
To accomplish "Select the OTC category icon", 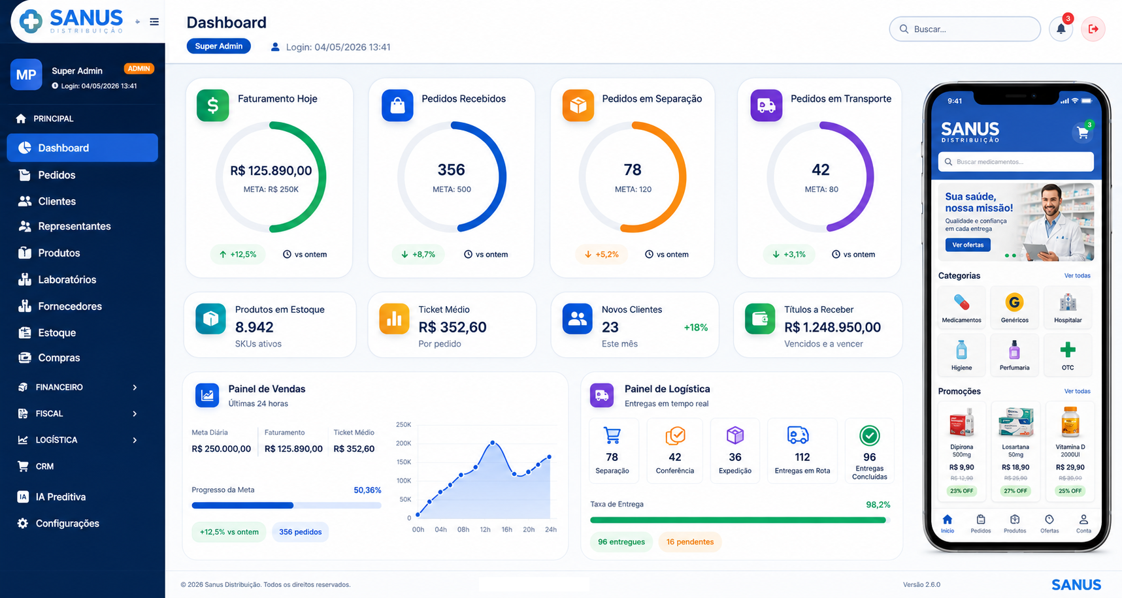I will 1068,350.
